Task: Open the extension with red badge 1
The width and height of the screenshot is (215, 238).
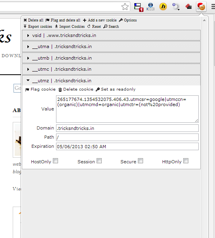Action: pyautogui.click(x=139, y=7)
